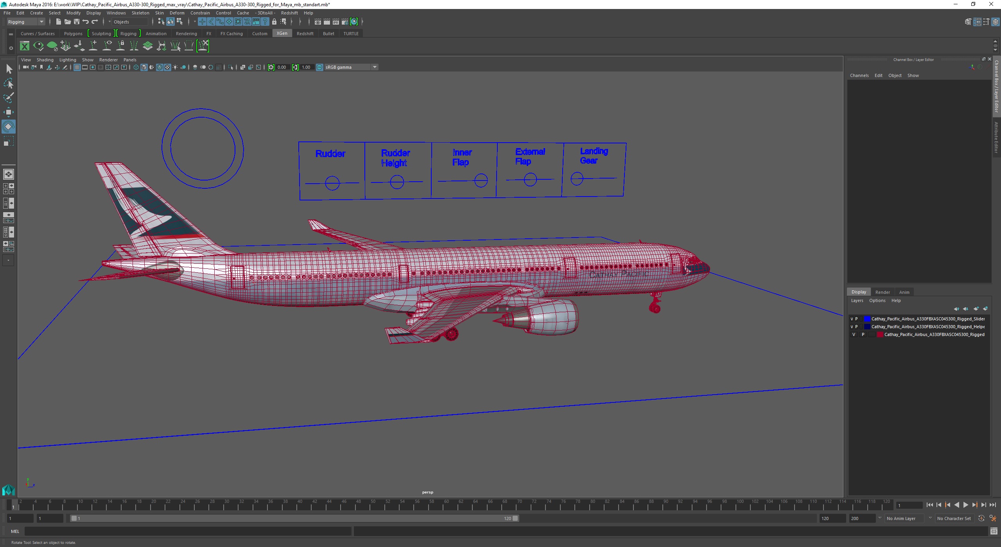The width and height of the screenshot is (1001, 547).
Task: Open layer editor Options menu
Action: 877,300
